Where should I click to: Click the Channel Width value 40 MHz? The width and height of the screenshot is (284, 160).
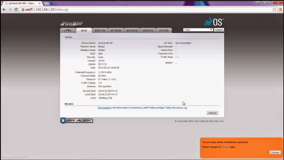click(x=102, y=76)
